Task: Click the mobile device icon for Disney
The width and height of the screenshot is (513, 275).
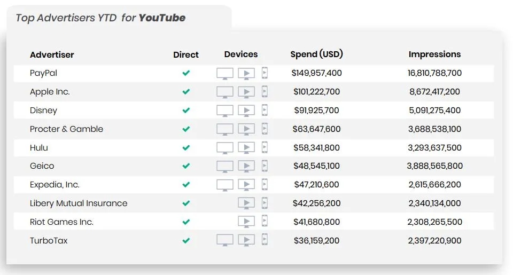Action: (x=265, y=111)
